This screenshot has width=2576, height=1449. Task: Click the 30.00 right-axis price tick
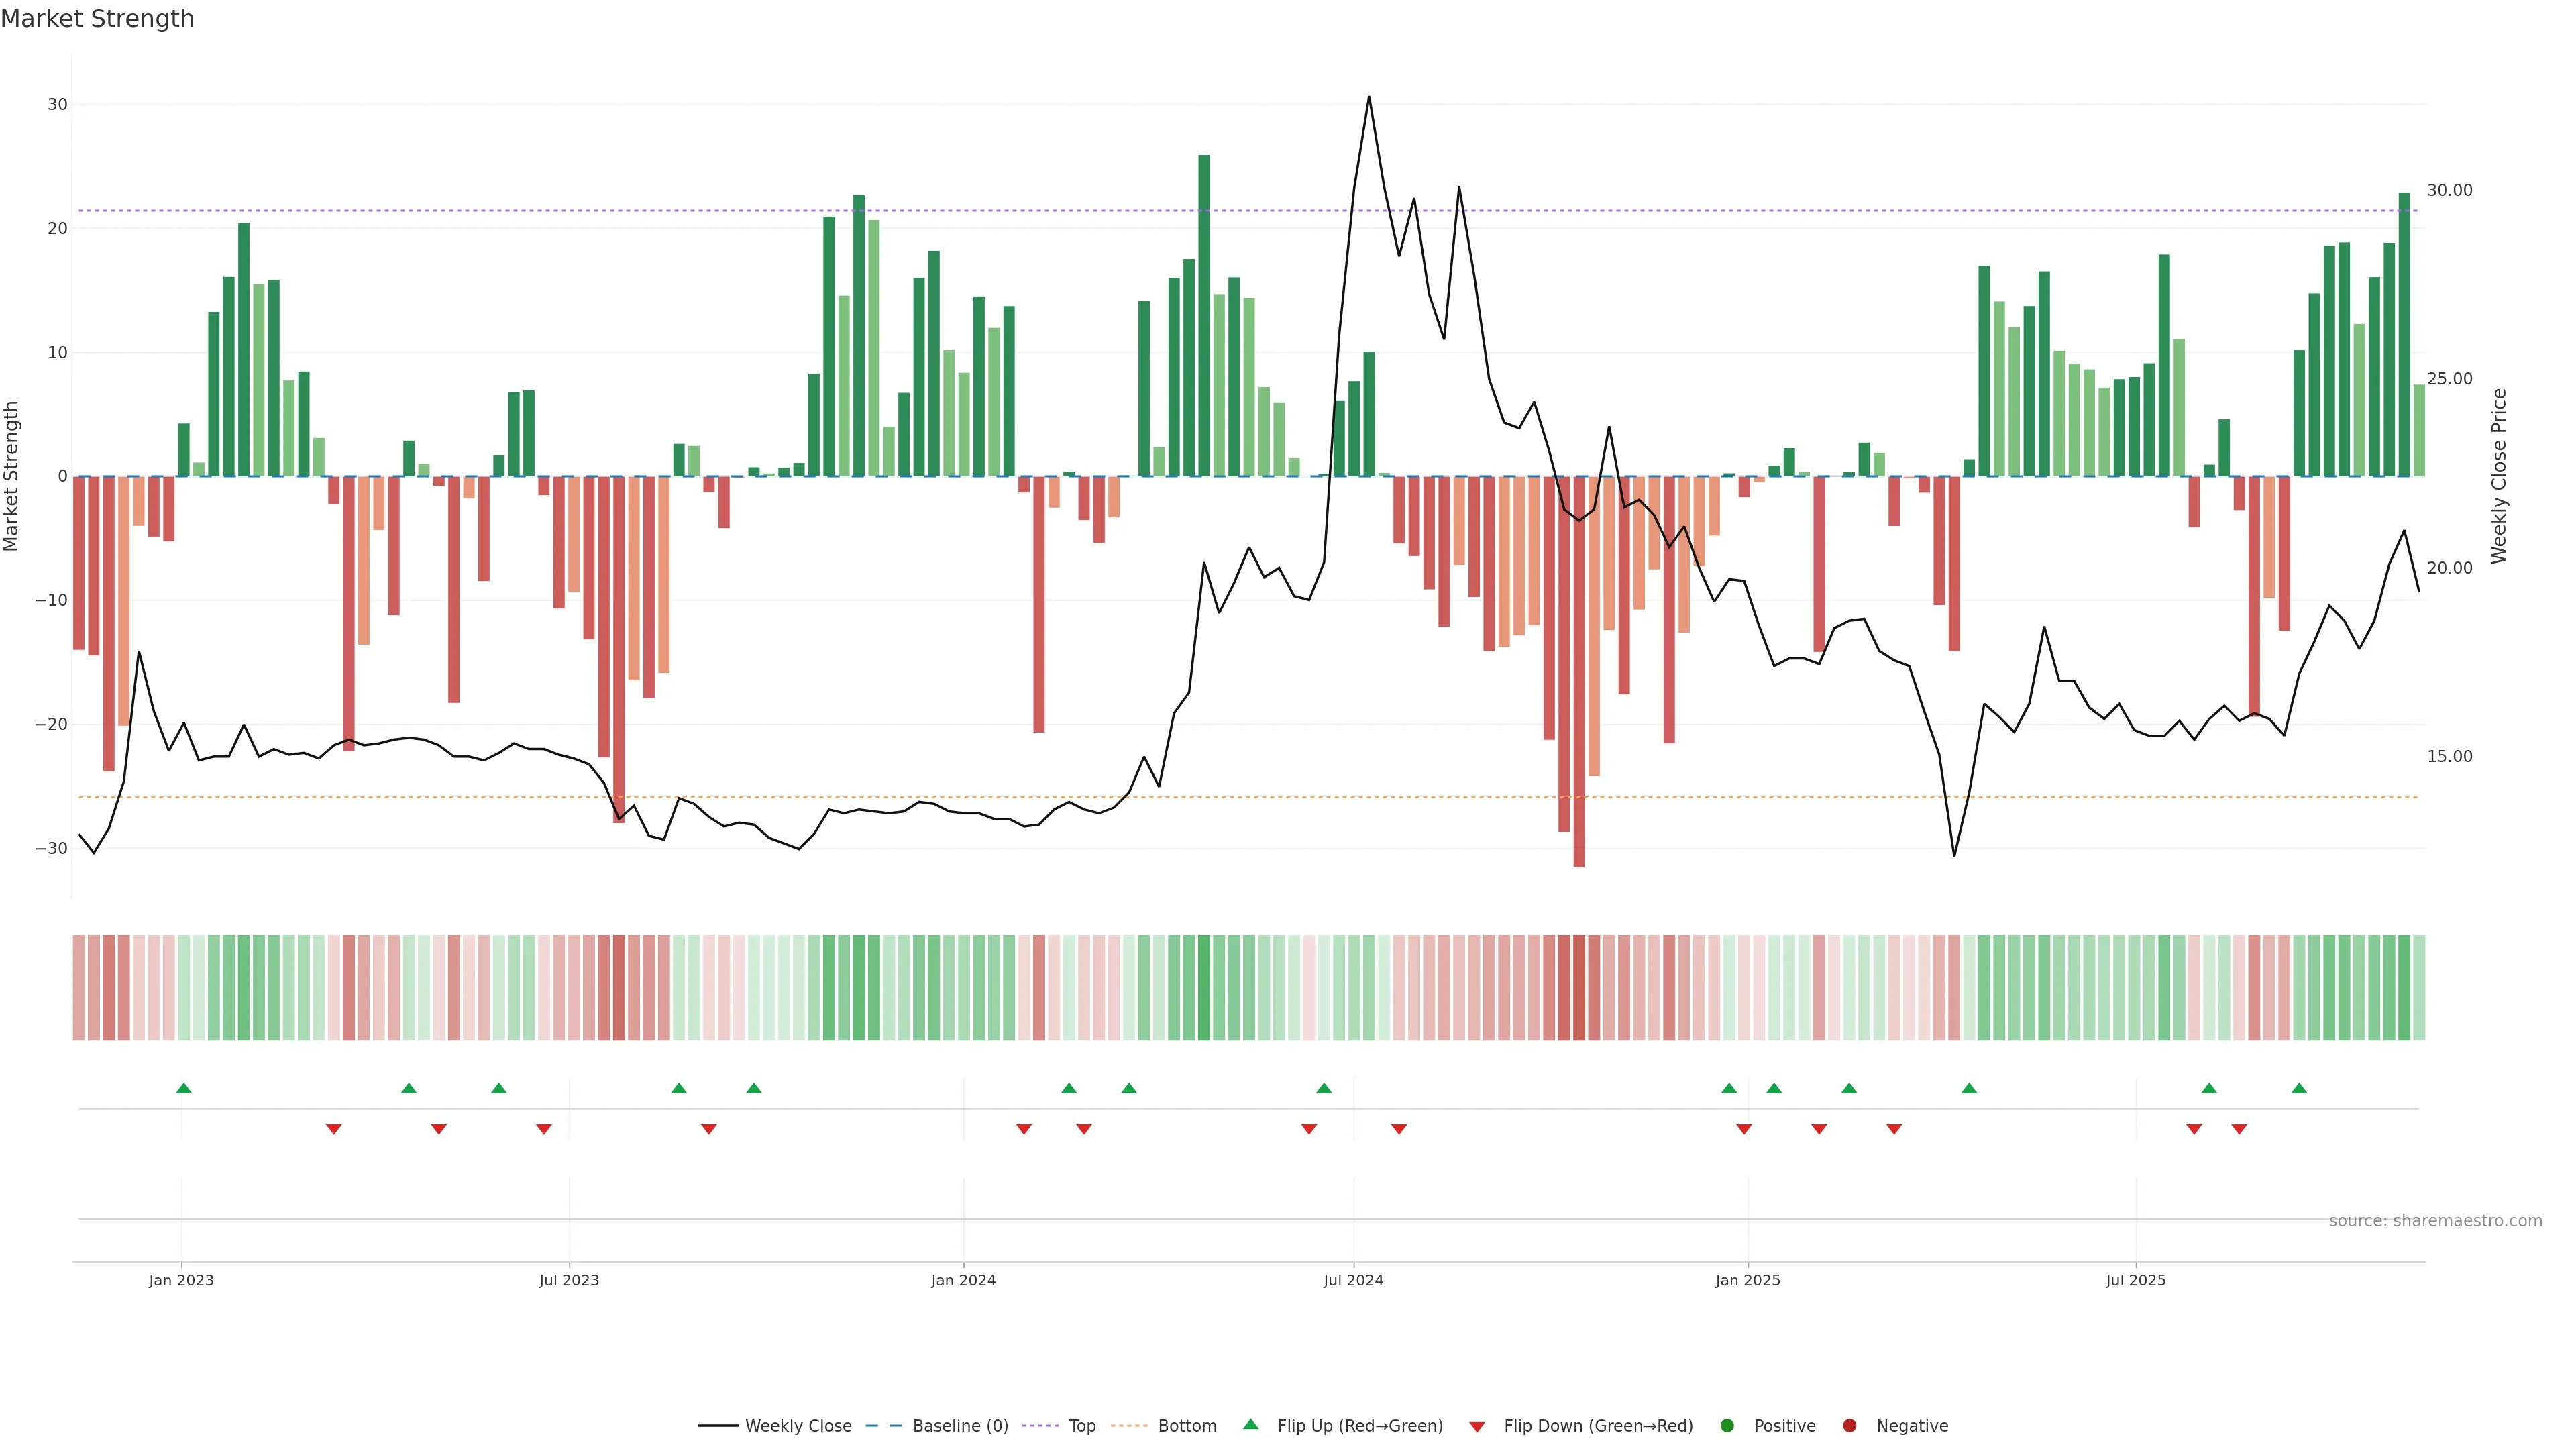(2449, 190)
